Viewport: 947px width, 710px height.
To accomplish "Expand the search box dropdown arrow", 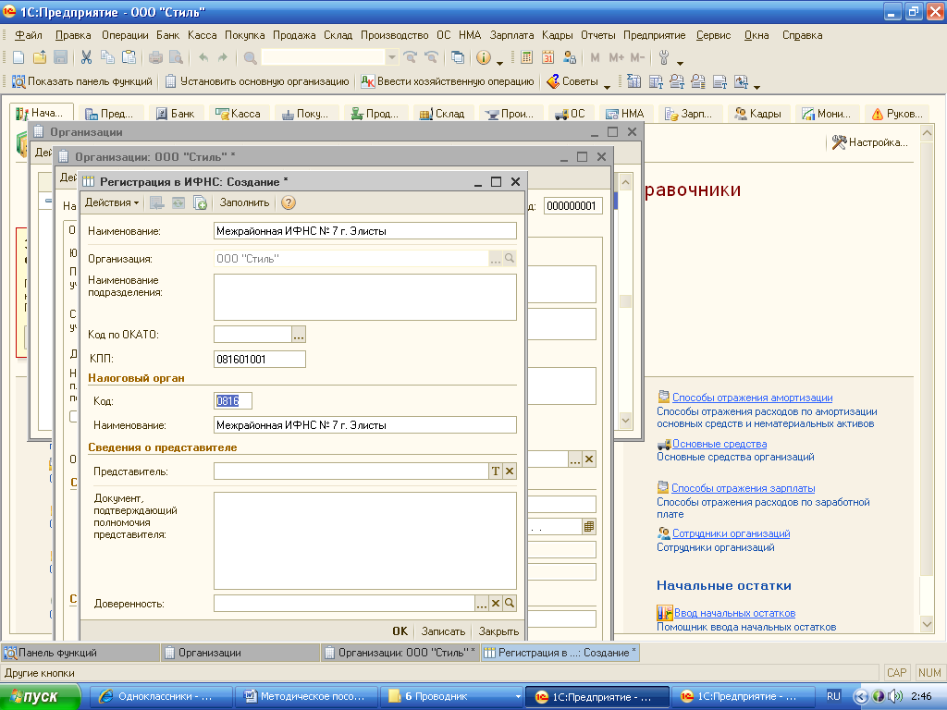I will click(392, 57).
